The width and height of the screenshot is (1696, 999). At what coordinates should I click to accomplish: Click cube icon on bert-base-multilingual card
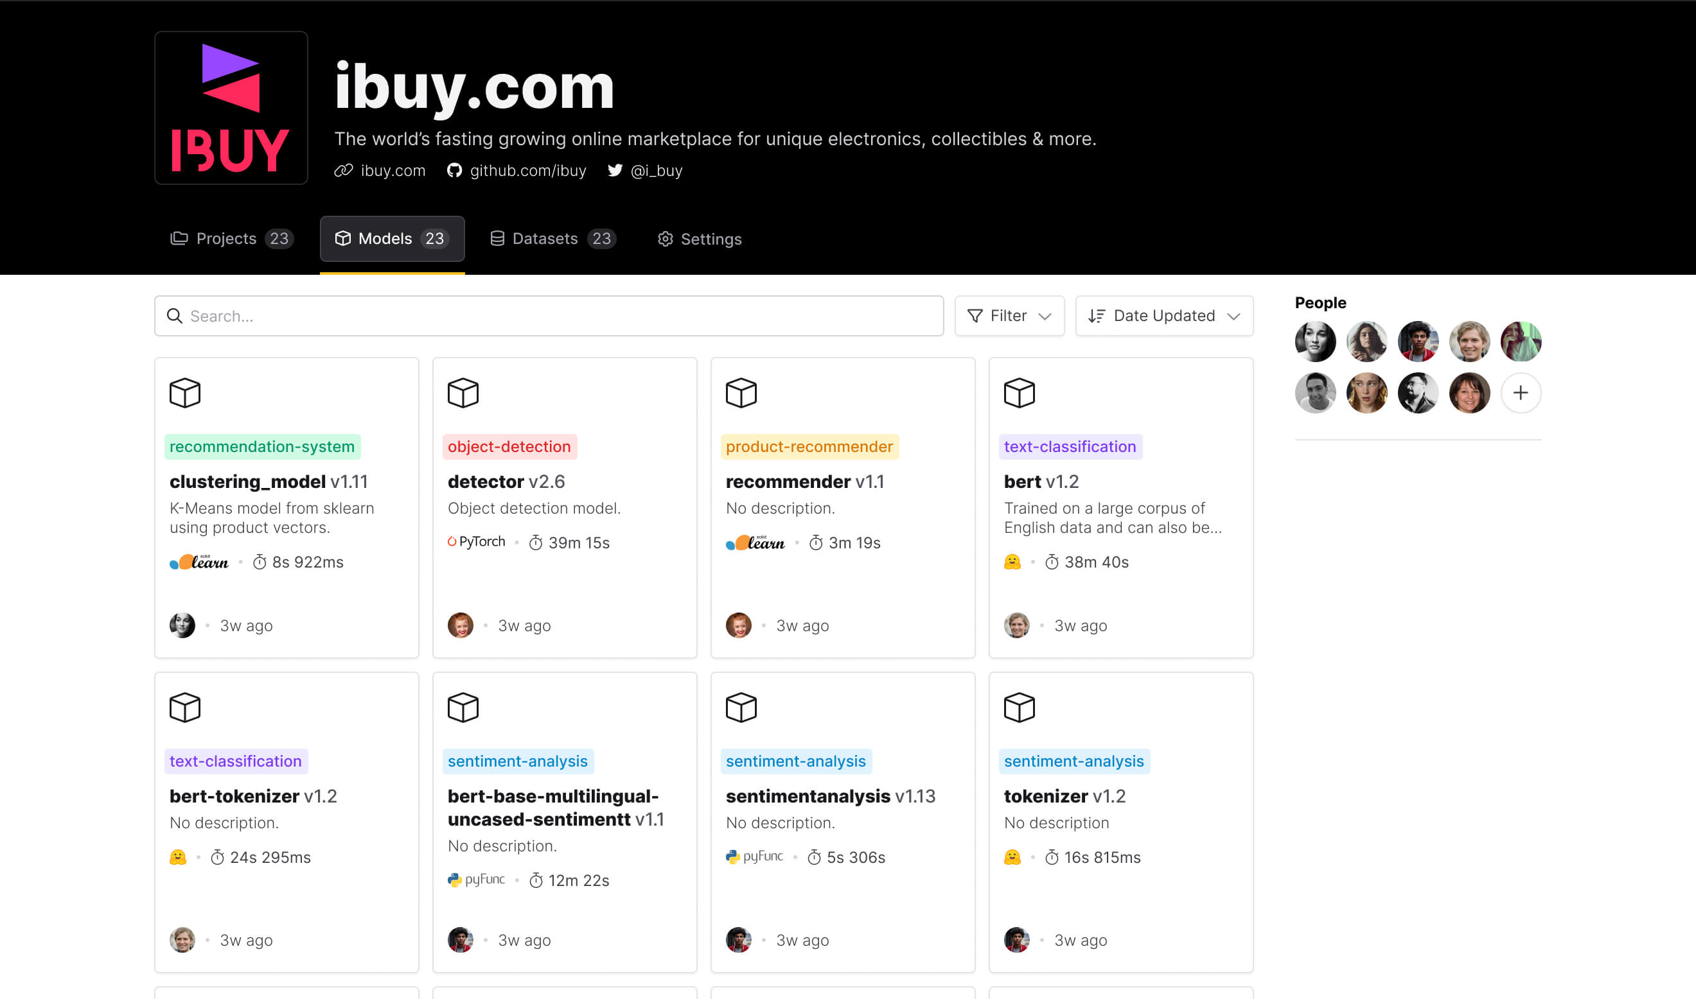pos(463,707)
